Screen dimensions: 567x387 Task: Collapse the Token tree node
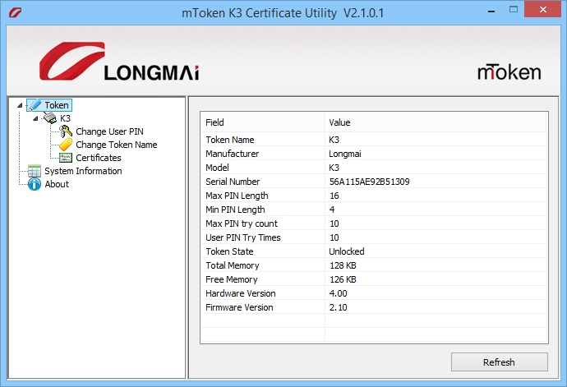coord(20,105)
